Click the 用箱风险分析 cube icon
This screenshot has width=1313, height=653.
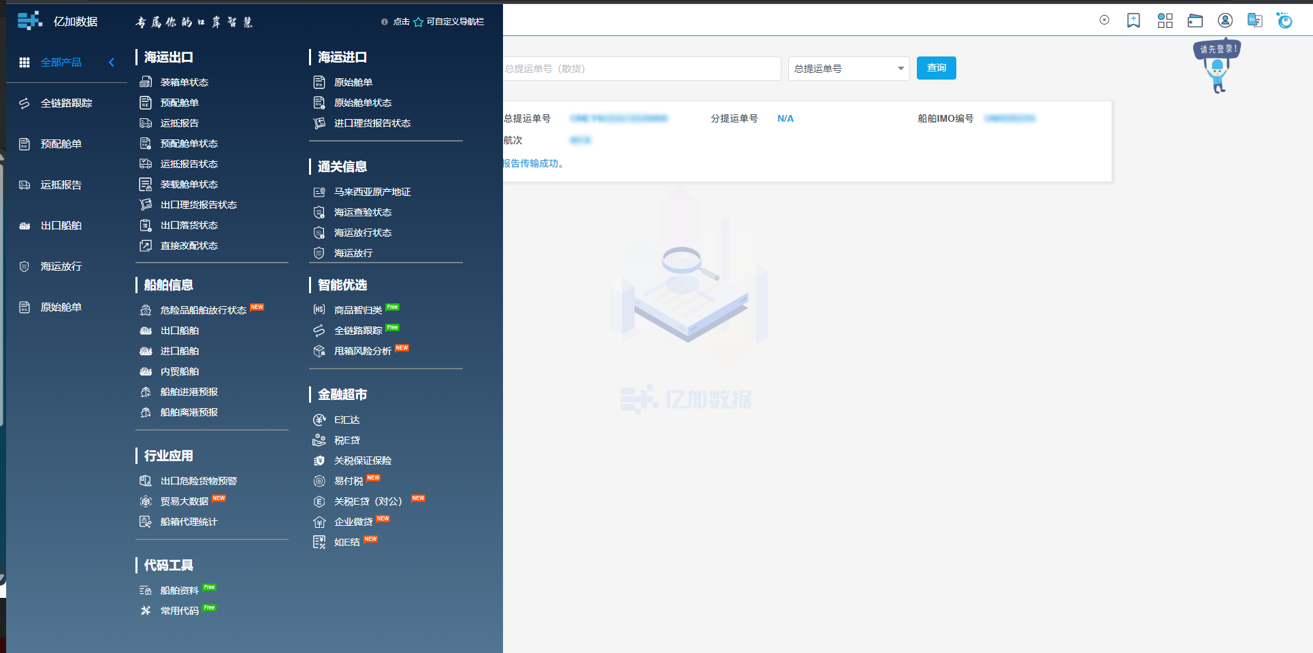319,351
